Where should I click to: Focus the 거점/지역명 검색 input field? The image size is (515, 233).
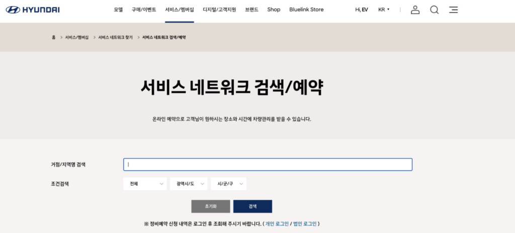click(268, 165)
